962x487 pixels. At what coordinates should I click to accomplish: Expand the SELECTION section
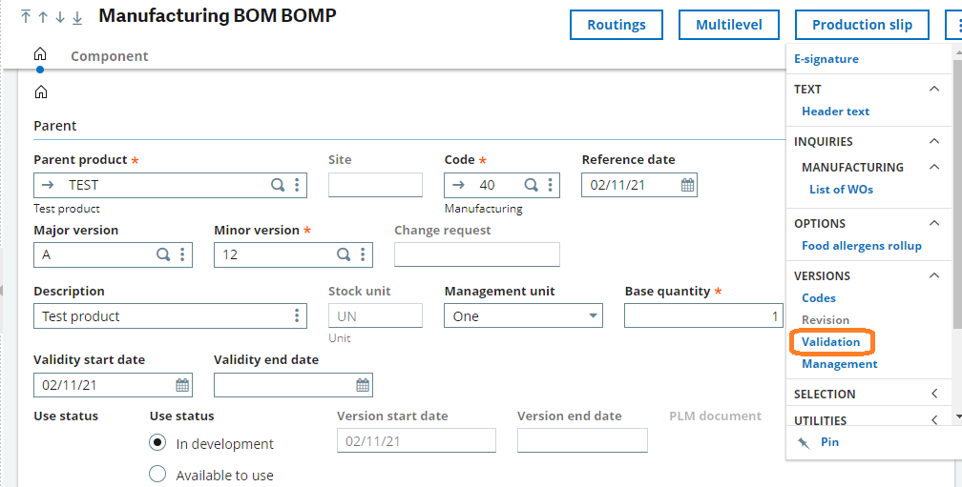[x=934, y=394]
